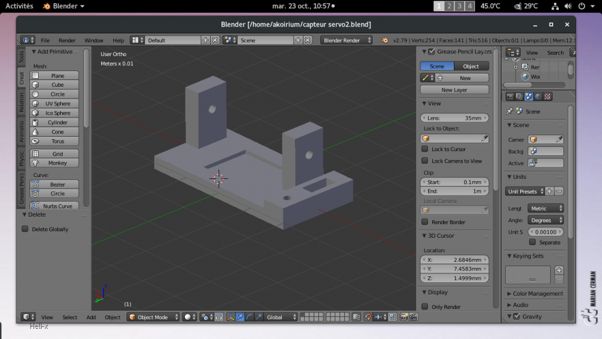Switch to the Grease Pencil tool tab
602x339 pixels.
click(22, 188)
